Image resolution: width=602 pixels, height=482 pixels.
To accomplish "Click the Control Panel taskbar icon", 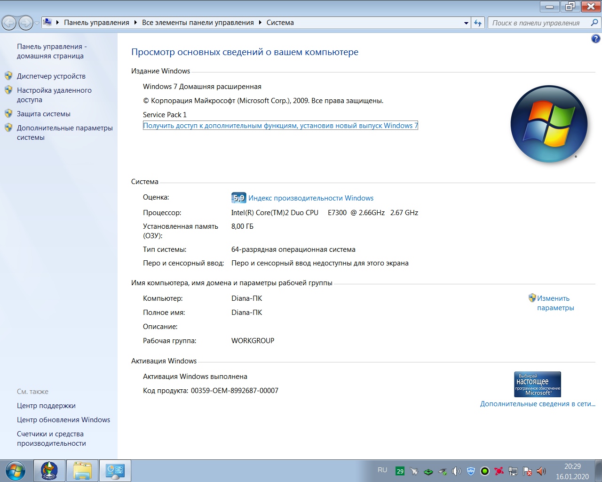I will point(115,471).
